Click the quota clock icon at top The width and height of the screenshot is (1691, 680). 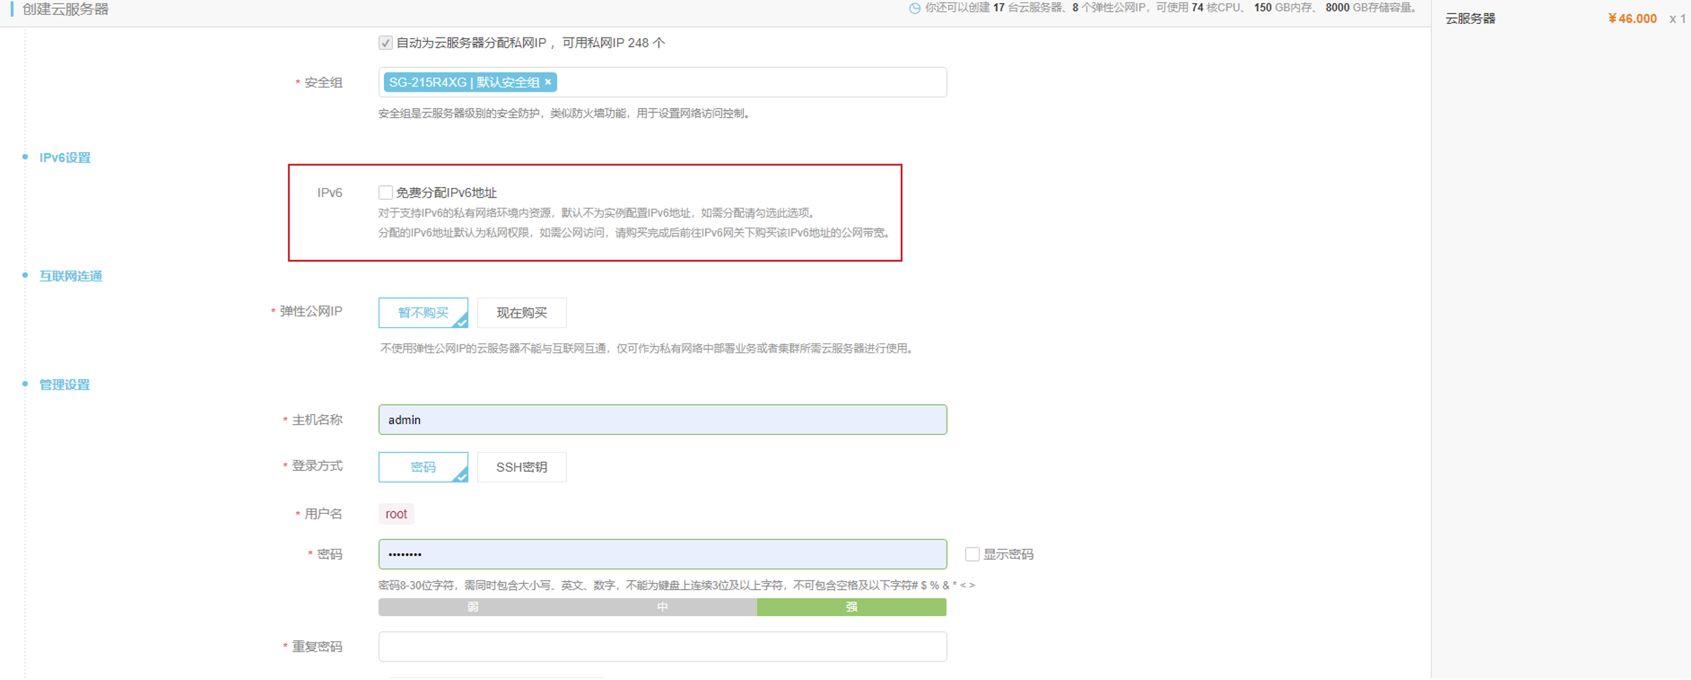[914, 8]
